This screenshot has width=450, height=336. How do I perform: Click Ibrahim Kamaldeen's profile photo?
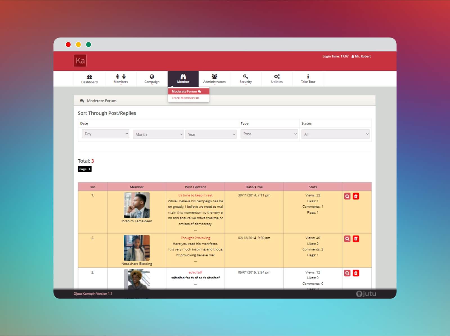pyautogui.click(x=137, y=205)
